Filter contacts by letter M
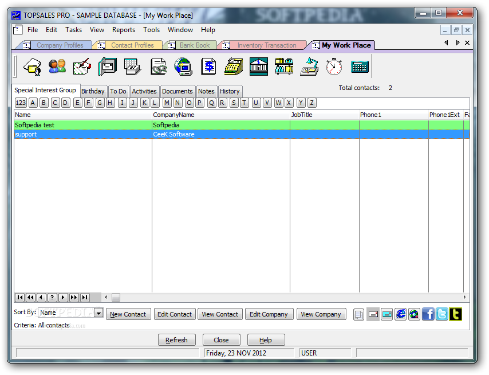The image size is (489, 375). coord(167,103)
